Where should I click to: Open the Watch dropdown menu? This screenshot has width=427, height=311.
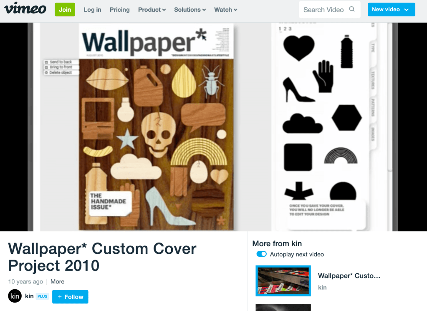coord(225,10)
